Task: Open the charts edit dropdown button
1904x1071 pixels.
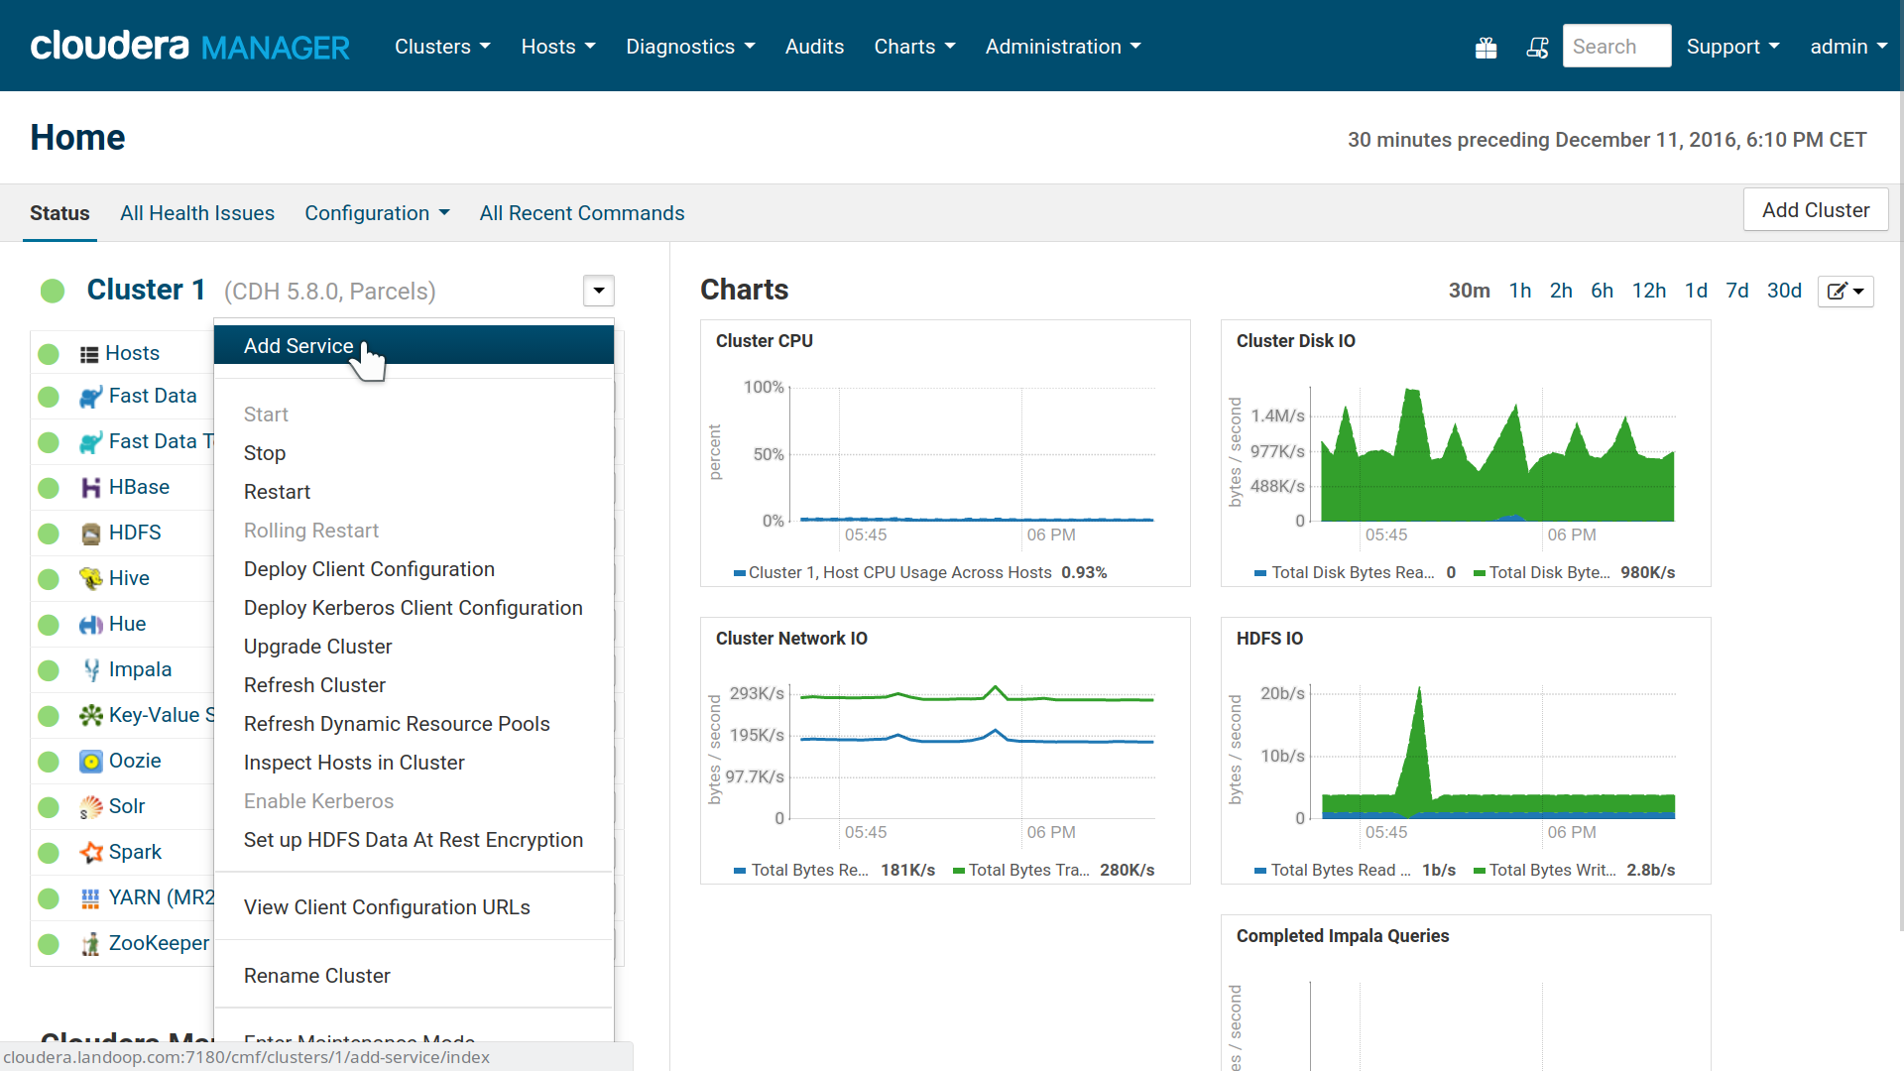Action: click(1845, 291)
